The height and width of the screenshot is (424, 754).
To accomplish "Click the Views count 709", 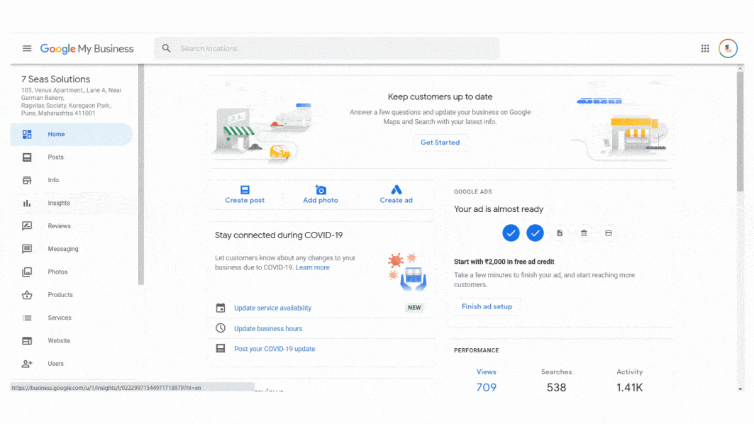I will tap(486, 387).
